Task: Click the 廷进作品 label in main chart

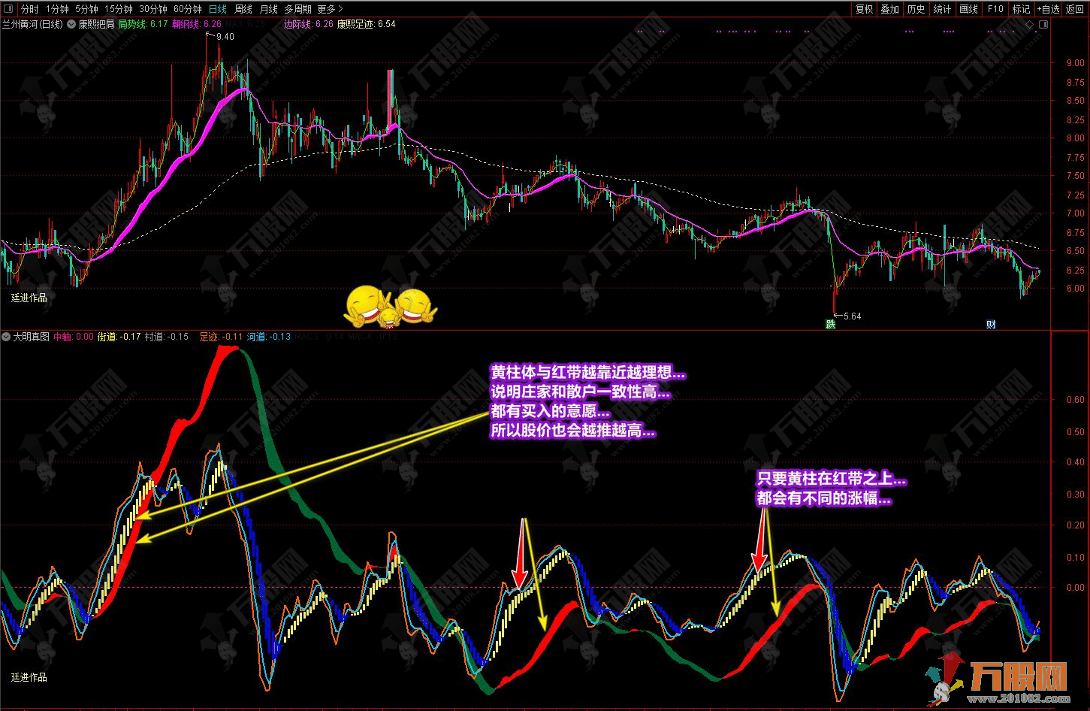Action: pos(29,298)
